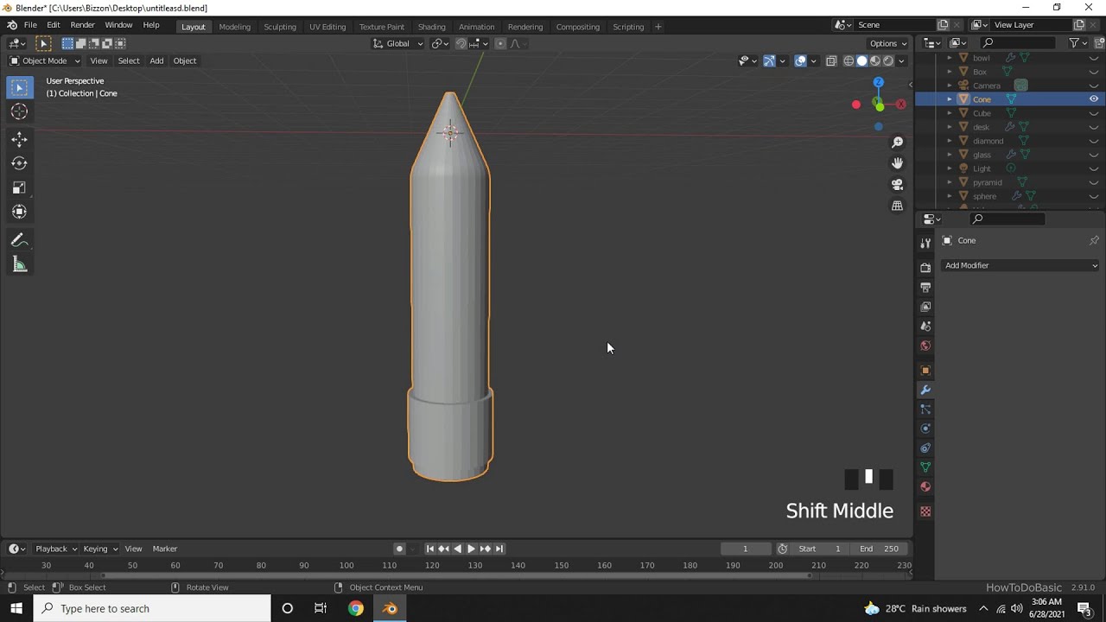Pin the Cone properties panel
This screenshot has height=622, width=1106.
[x=1094, y=240]
